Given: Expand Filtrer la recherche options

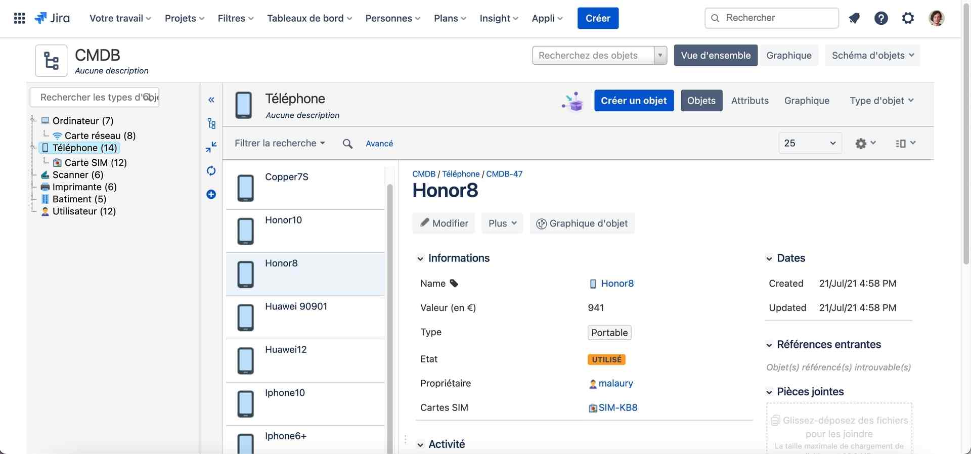Looking at the screenshot, I should coord(280,143).
